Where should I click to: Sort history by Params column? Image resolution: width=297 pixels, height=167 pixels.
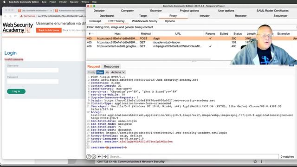pos(210,34)
